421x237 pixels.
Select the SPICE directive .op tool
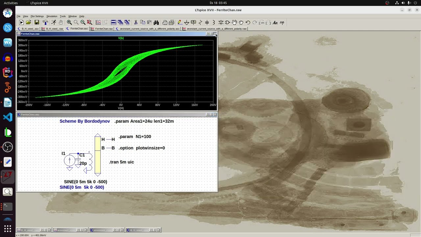pyautogui.click(x=282, y=22)
